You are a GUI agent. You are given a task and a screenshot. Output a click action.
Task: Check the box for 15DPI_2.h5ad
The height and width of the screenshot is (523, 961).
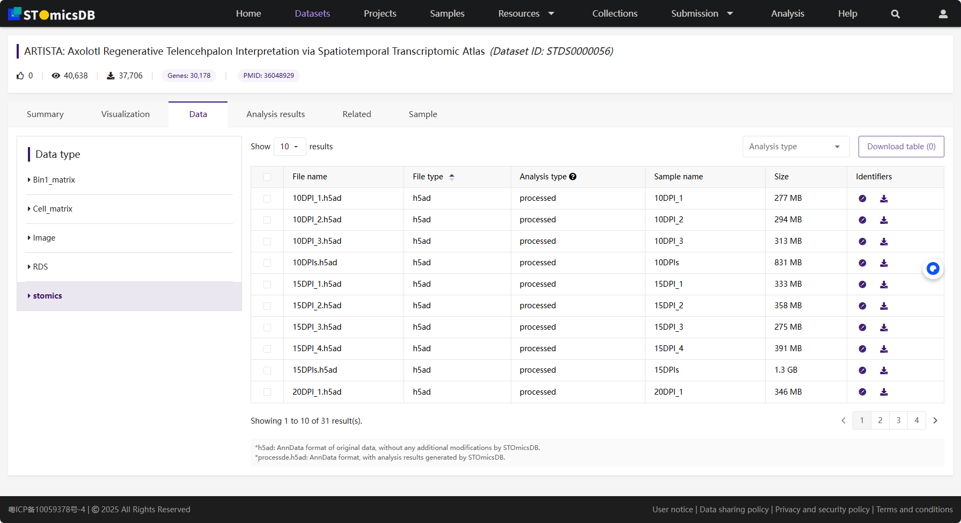267,306
